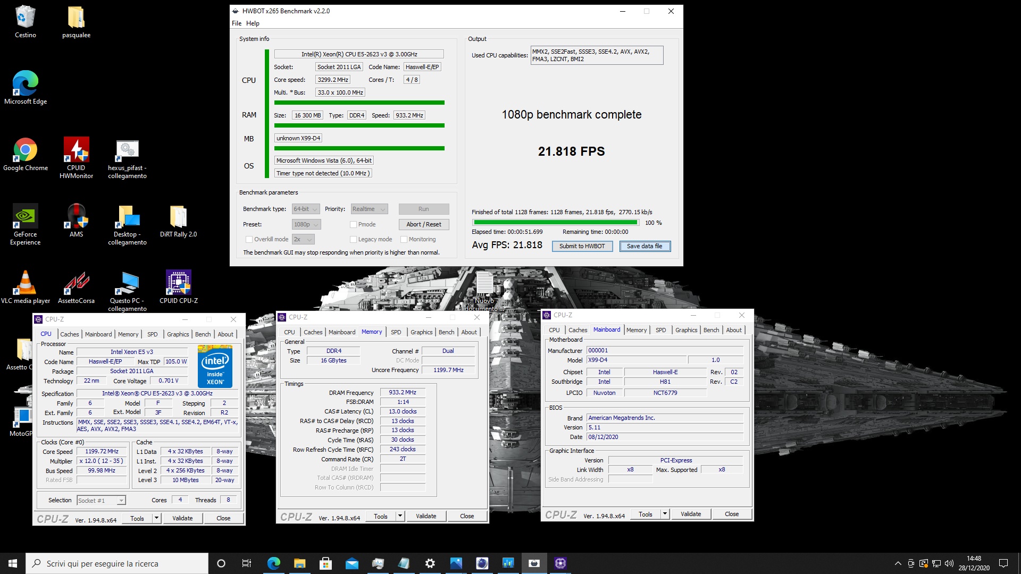The height and width of the screenshot is (574, 1021).
Task: Open Mail app from taskbar
Action: (352, 563)
